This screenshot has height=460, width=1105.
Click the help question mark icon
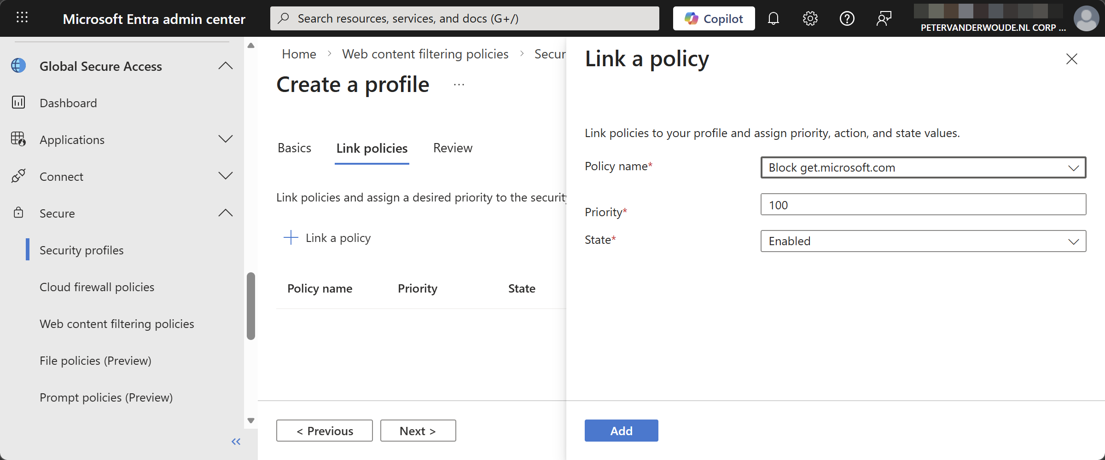coord(847,18)
